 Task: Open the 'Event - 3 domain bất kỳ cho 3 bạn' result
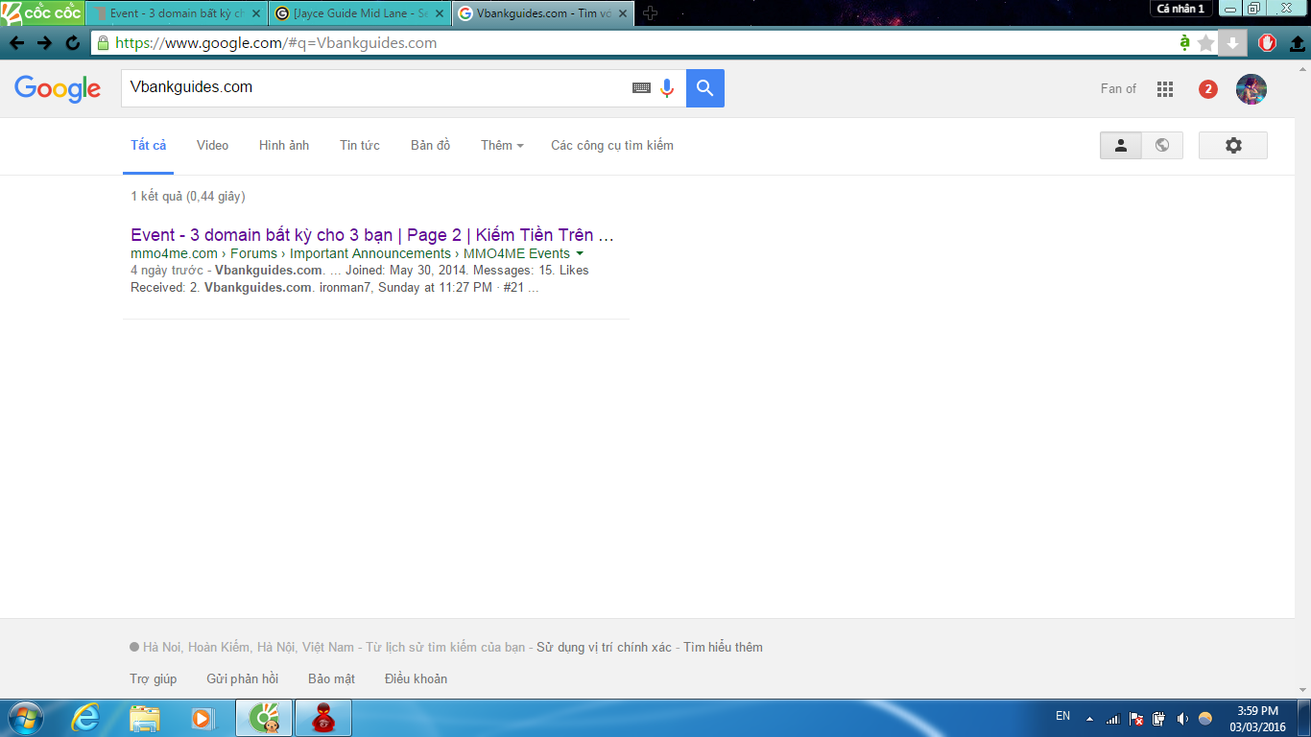(x=372, y=235)
